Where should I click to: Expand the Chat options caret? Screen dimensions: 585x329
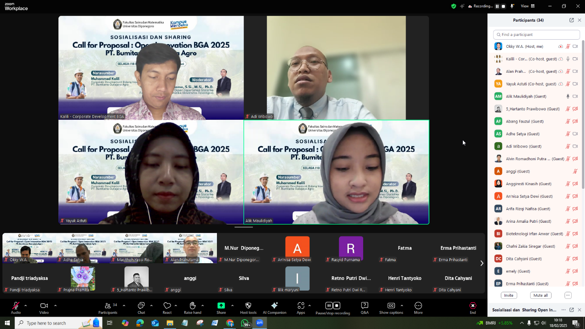[151, 306]
